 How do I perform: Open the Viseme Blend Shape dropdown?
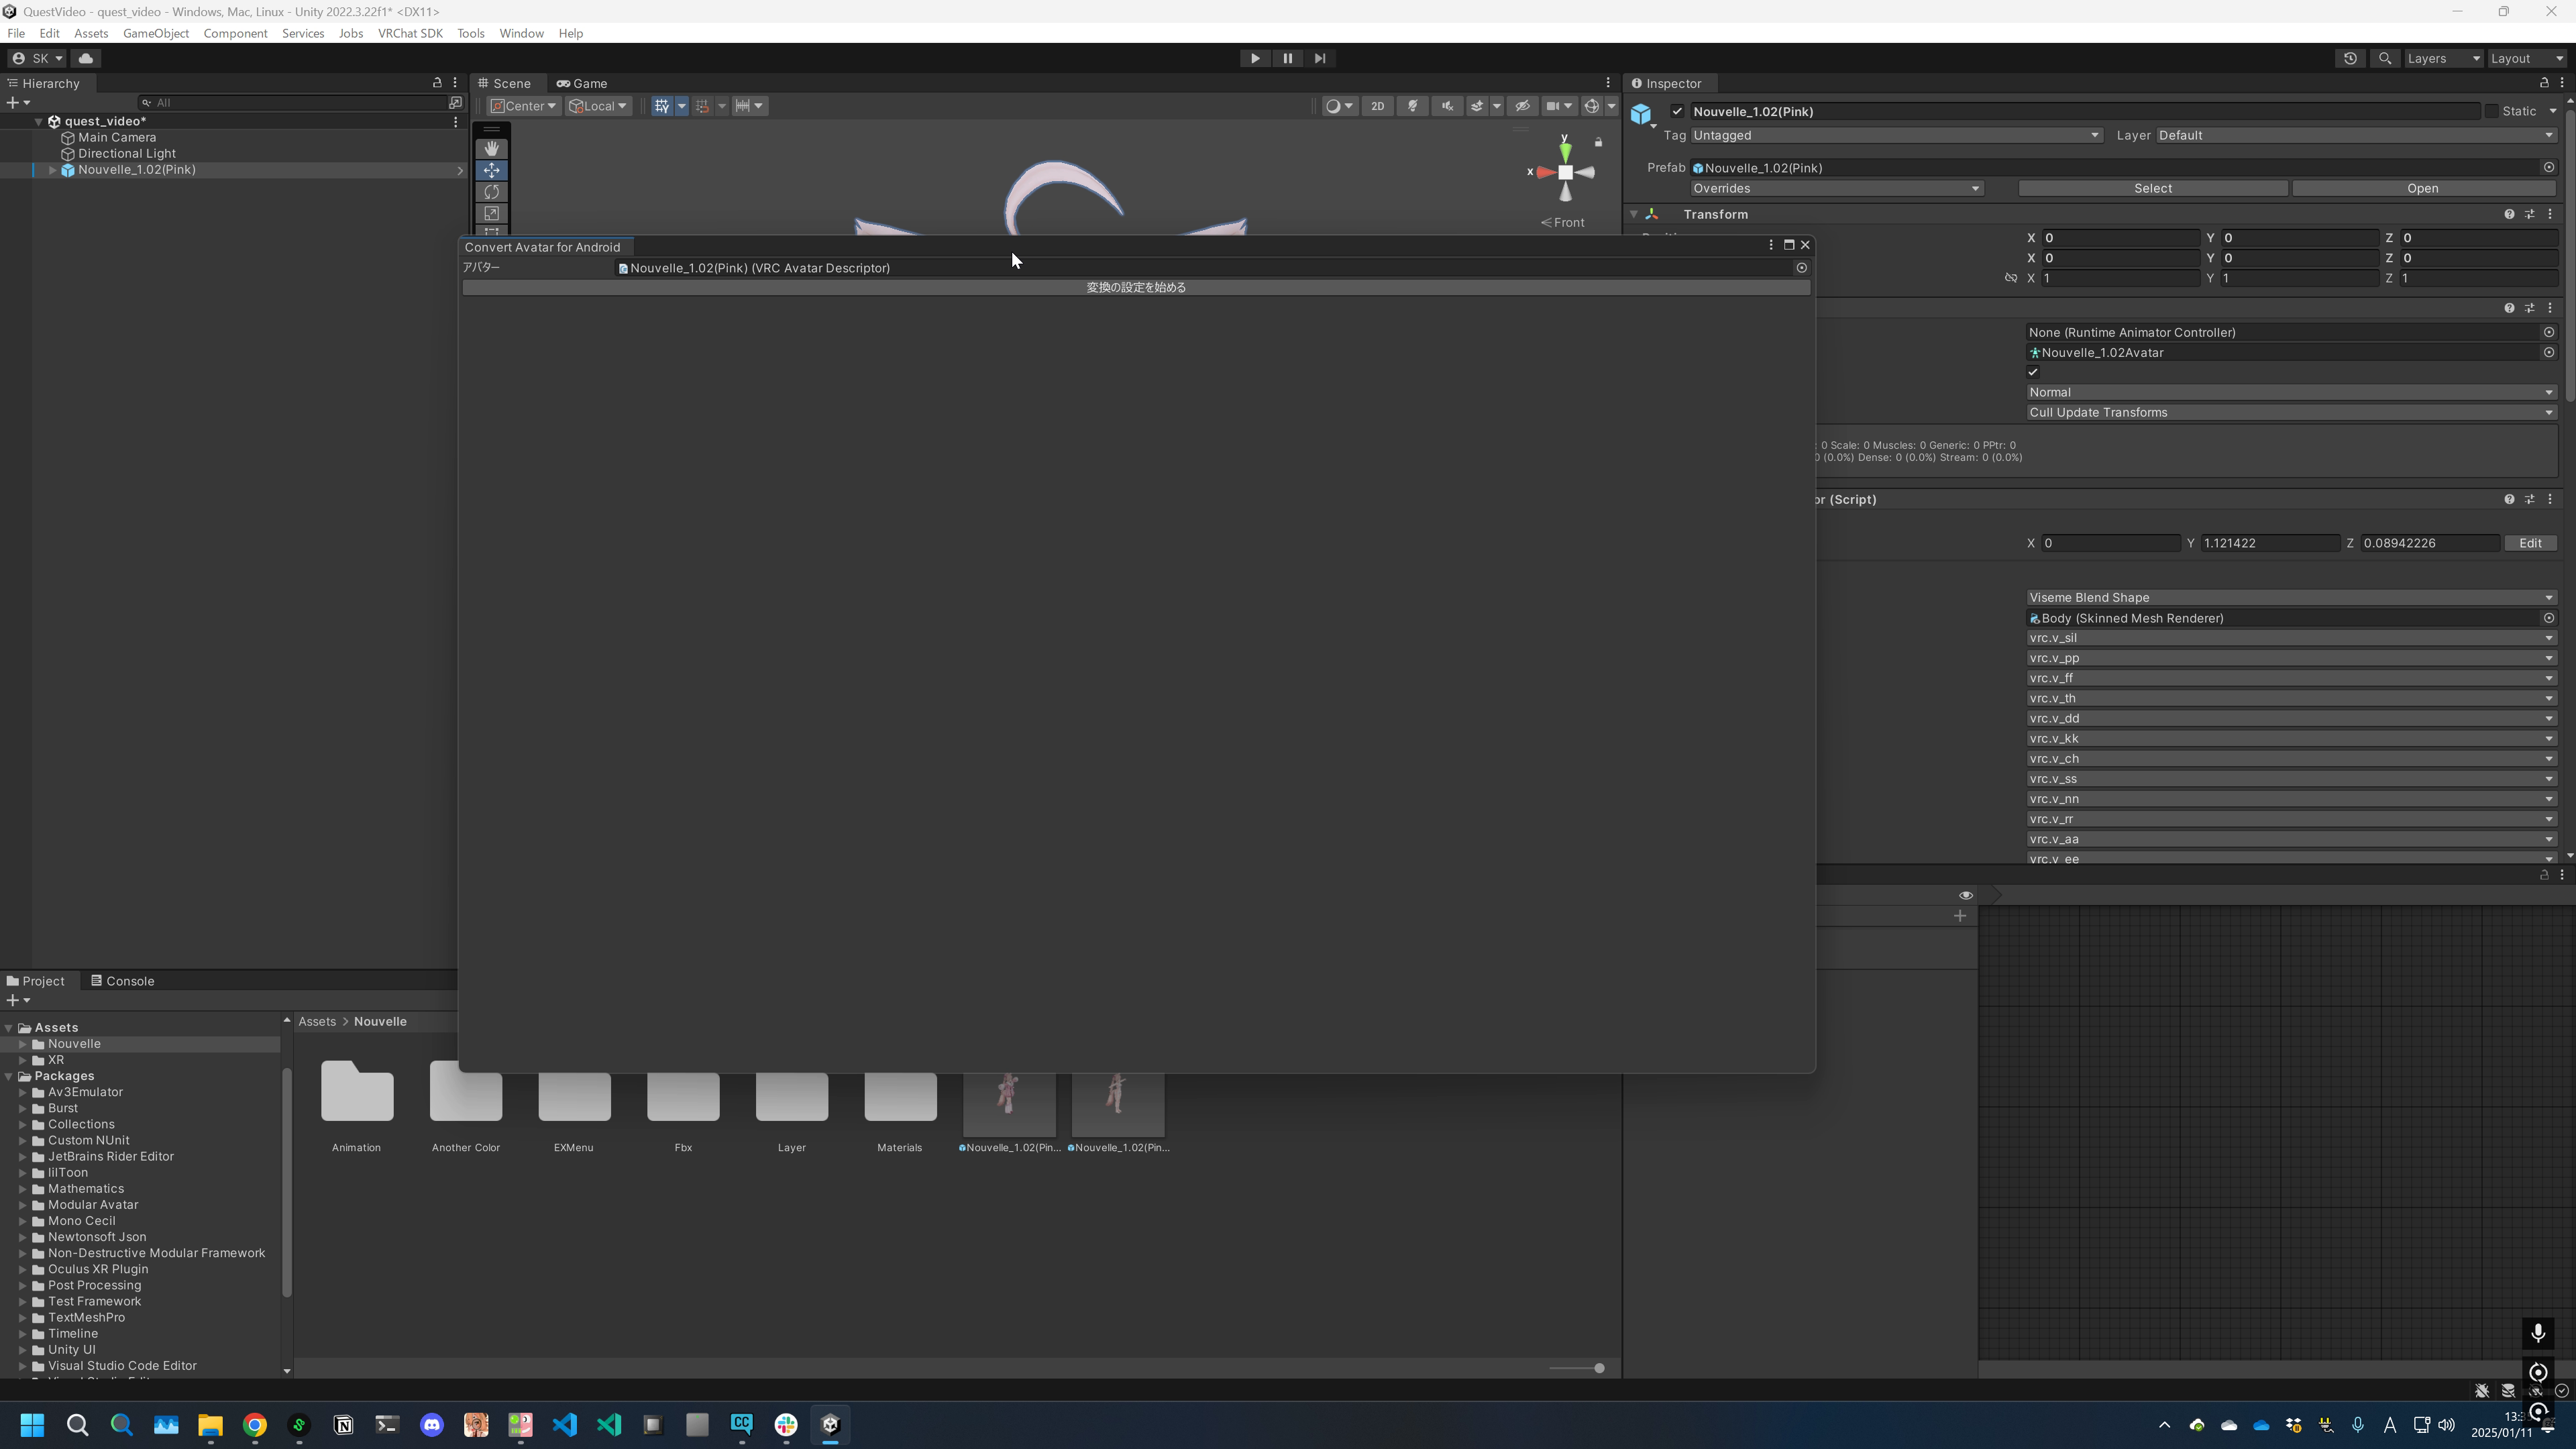tap(2290, 597)
